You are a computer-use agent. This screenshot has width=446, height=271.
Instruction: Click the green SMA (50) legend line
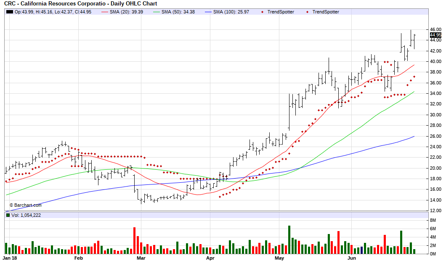(x=157, y=12)
